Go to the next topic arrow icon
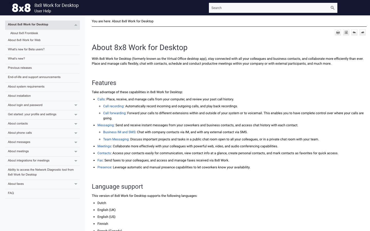Screen dimensions: 370x231 pyautogui.click(x=363, y=32)
